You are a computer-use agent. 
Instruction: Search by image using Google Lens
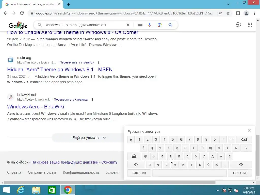[x=159, y=25]
